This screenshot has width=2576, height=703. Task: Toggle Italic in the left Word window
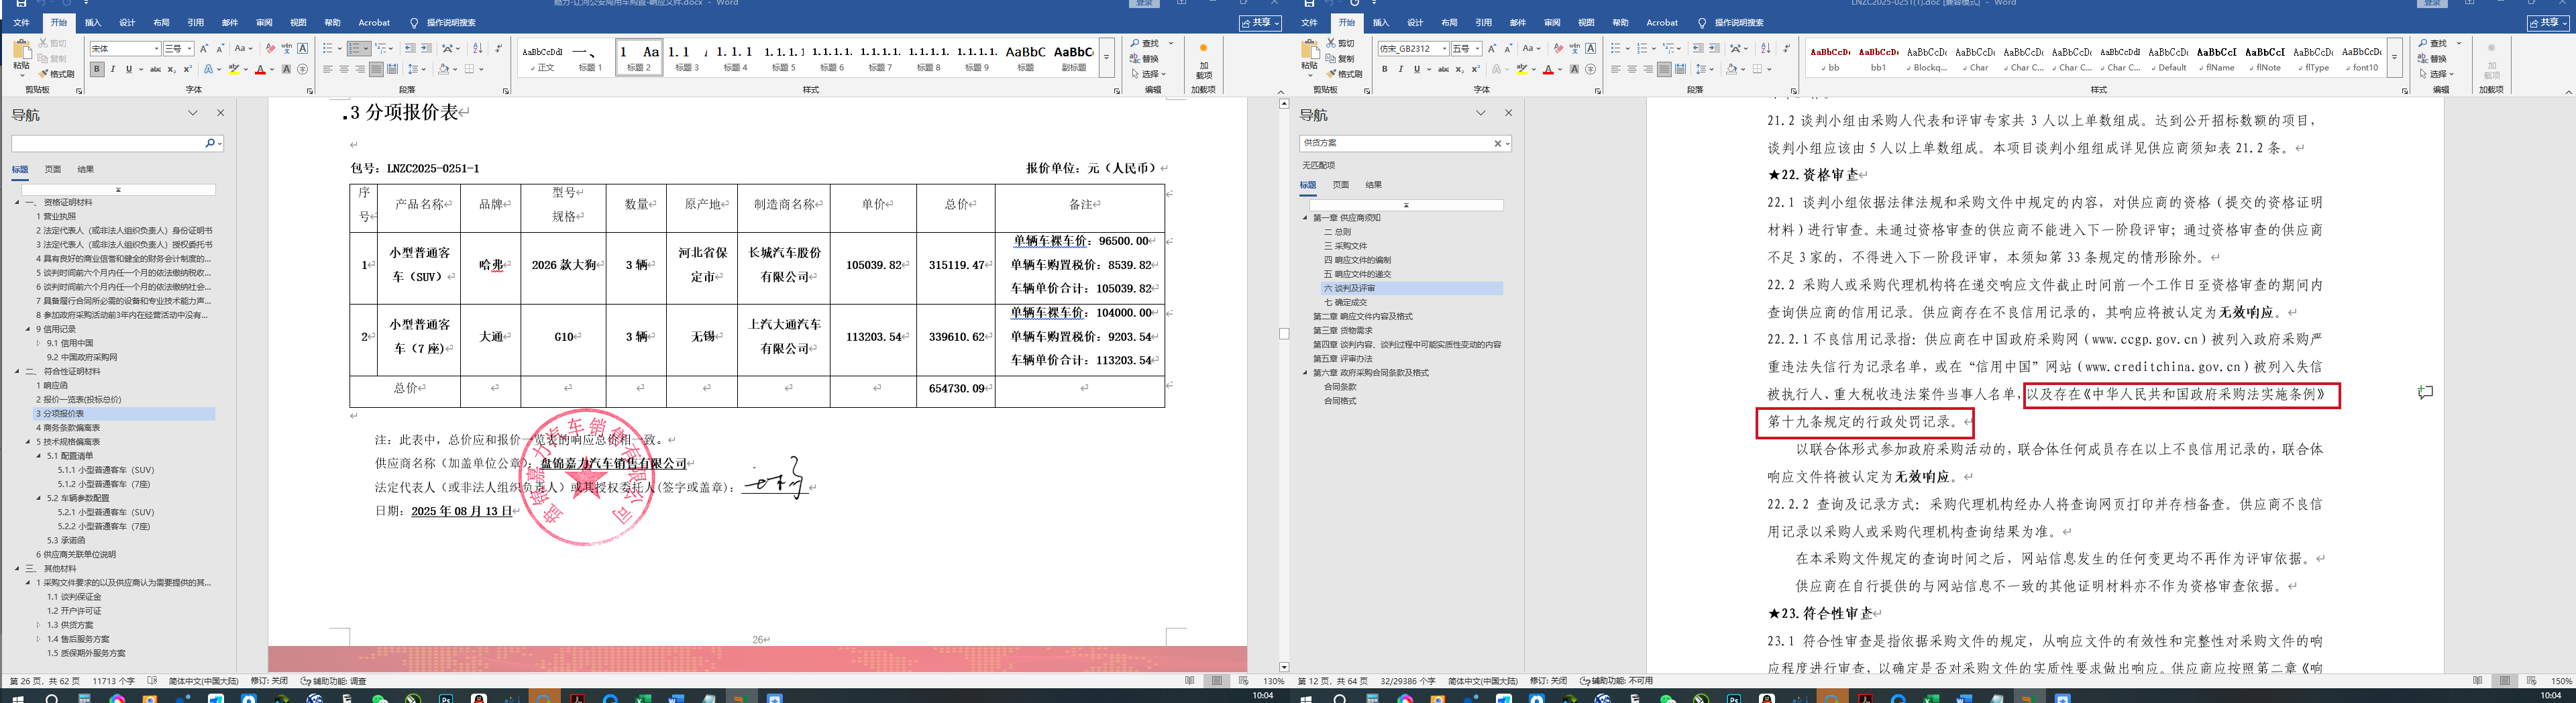[x=113, y=69]
